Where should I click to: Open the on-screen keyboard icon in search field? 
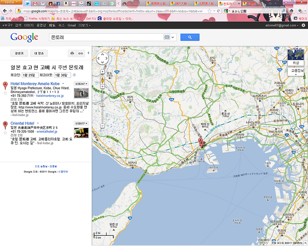point(167,37)
